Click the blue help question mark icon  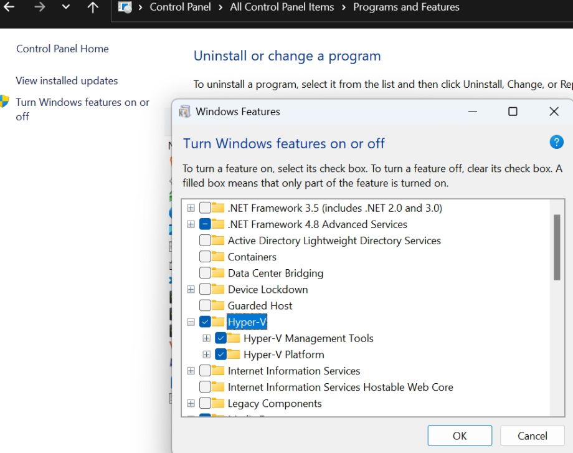point(556,142)
